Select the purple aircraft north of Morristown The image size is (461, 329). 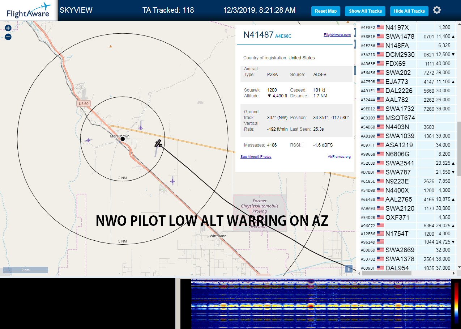pos(141,127)
